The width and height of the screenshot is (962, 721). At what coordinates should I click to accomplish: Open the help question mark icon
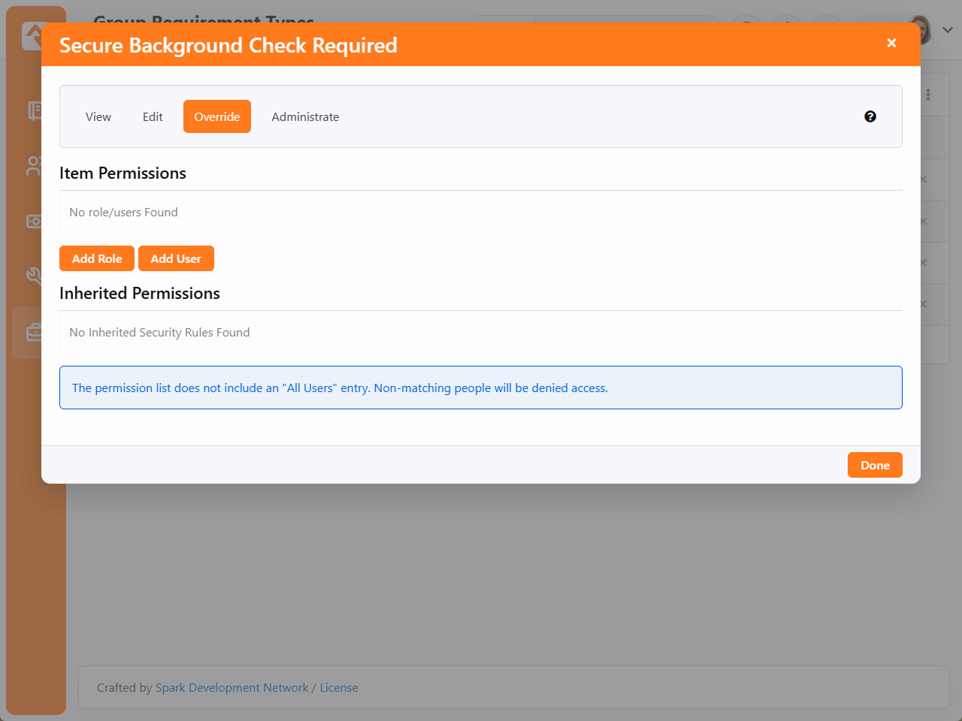(870, 116)
